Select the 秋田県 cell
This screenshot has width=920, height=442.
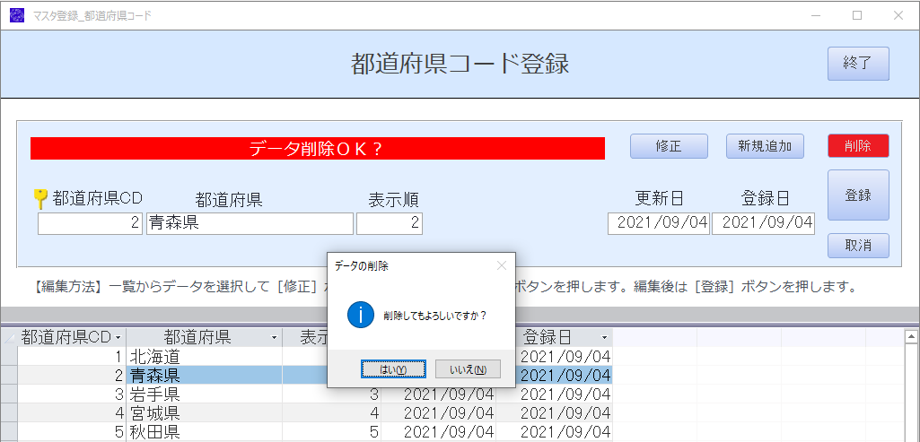click(204, 431)
